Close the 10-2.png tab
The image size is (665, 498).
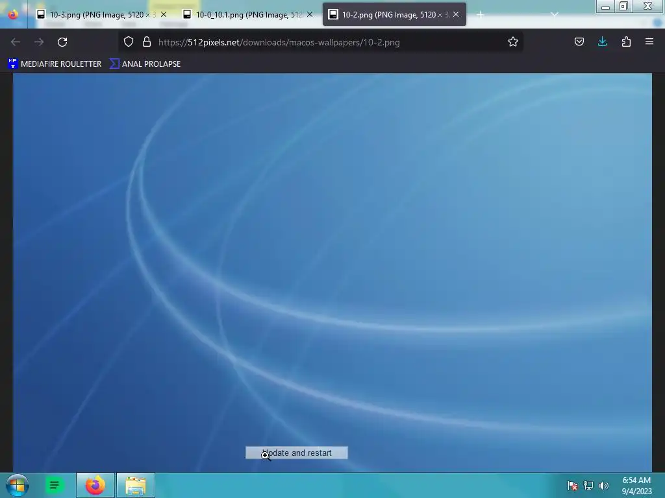(x=456, y=14)
